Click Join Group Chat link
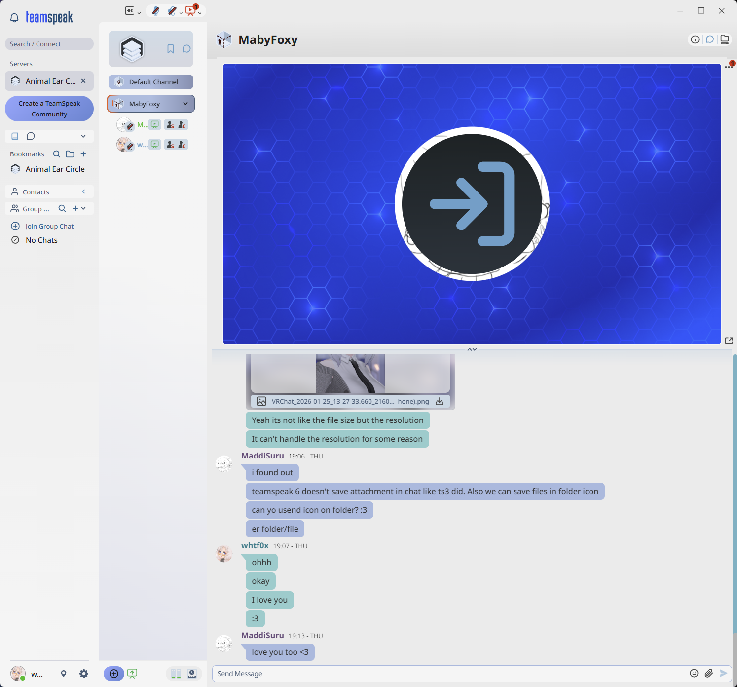This screenshot has width=737, height=687. pyautogui.click(x=49, y=226)
